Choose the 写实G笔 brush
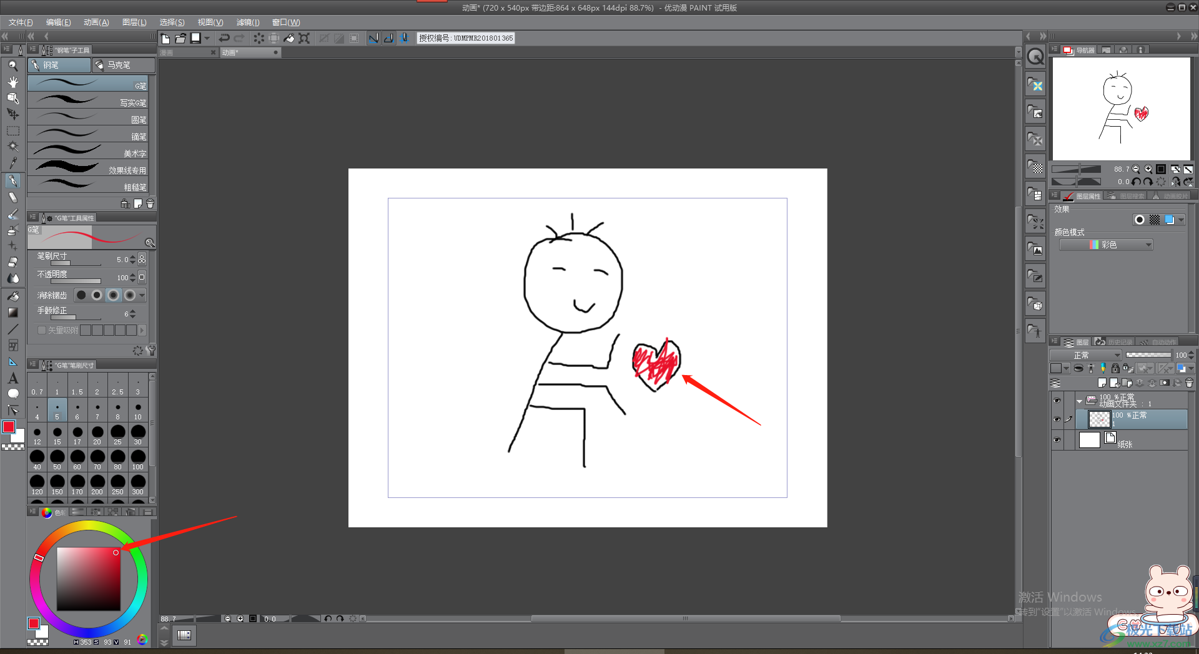1199x654 pixels. click(x=88, y=100)
